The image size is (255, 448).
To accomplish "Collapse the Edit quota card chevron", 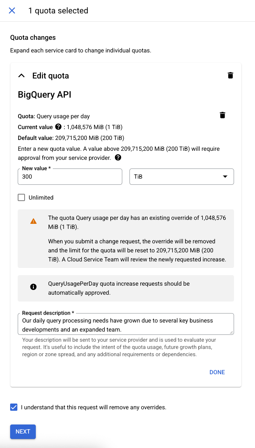I will point(22,76).
